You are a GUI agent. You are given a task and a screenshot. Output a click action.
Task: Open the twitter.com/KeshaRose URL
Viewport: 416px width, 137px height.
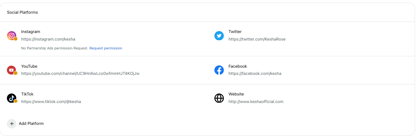tap(257, 39)
